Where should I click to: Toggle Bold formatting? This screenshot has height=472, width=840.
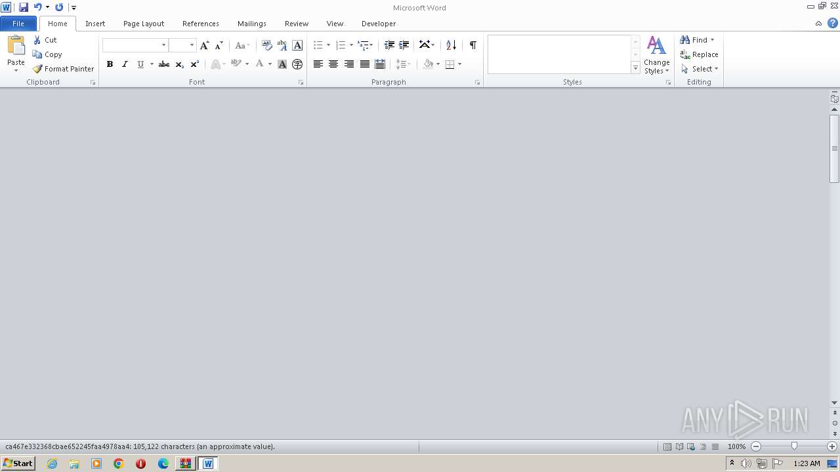point(110,64)
